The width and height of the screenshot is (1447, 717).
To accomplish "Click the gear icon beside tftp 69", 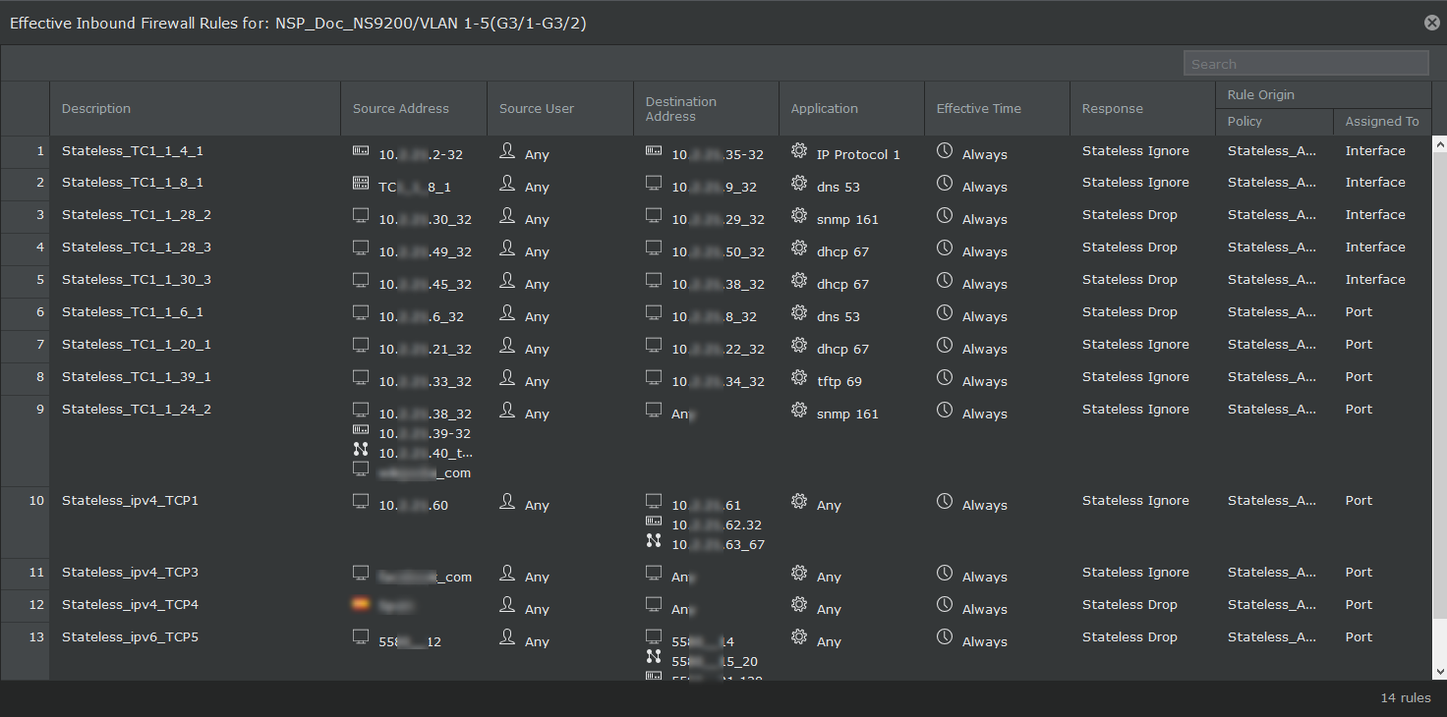I will tap(799, 378).
